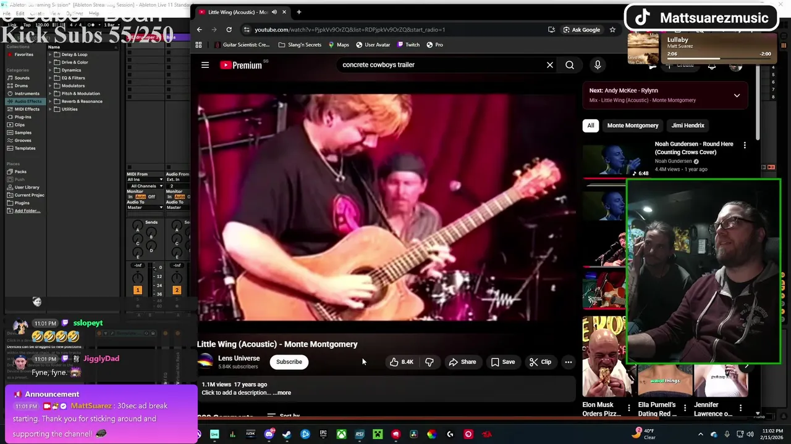Mute tab via speaker icon on tab

pyautogui.click(x=274, y=12)
